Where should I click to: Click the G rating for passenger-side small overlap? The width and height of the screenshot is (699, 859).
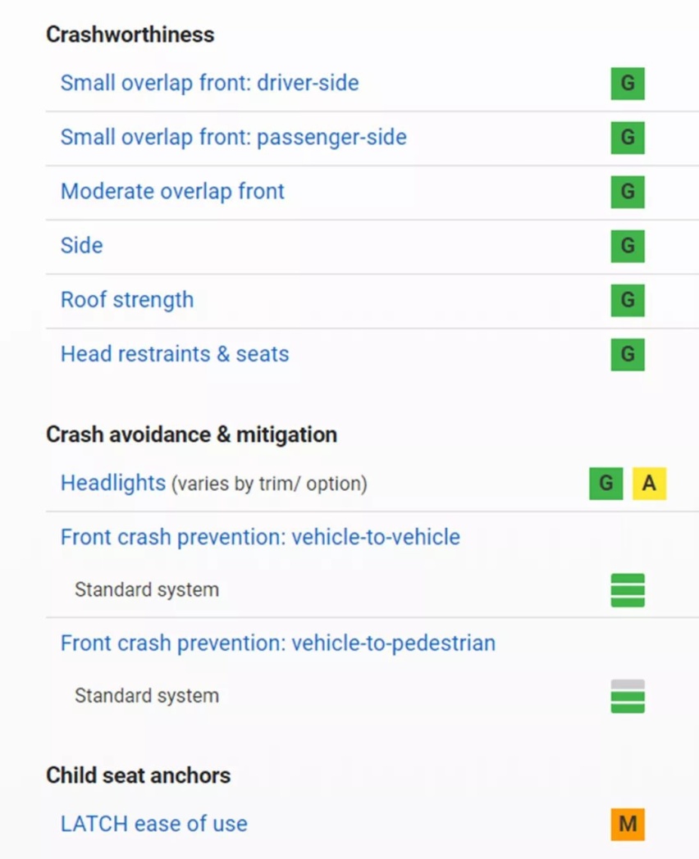click(x=628, y=138)
